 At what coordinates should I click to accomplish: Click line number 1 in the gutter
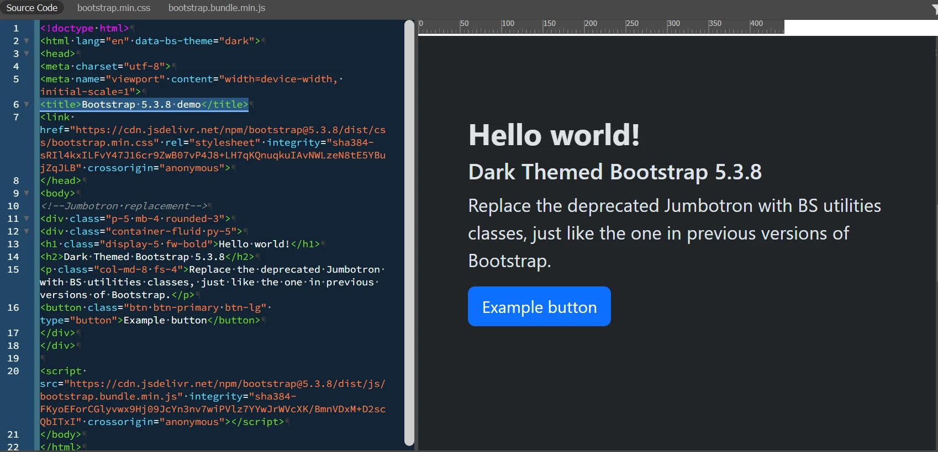click(x=16, y=28)
